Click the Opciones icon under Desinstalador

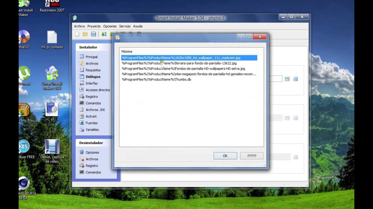click(82, 152)
